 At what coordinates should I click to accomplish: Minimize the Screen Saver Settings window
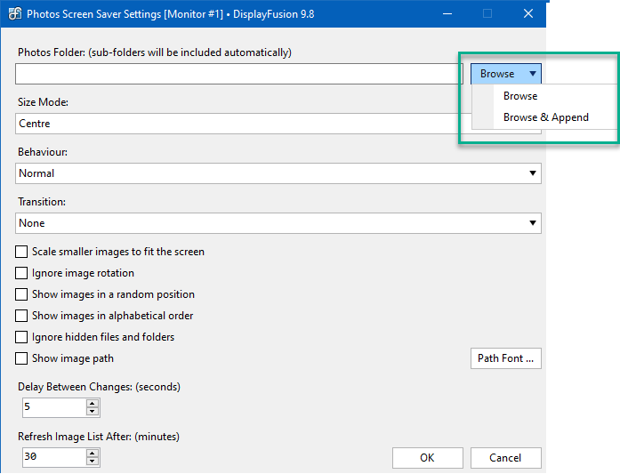click(x=447, y=14)
